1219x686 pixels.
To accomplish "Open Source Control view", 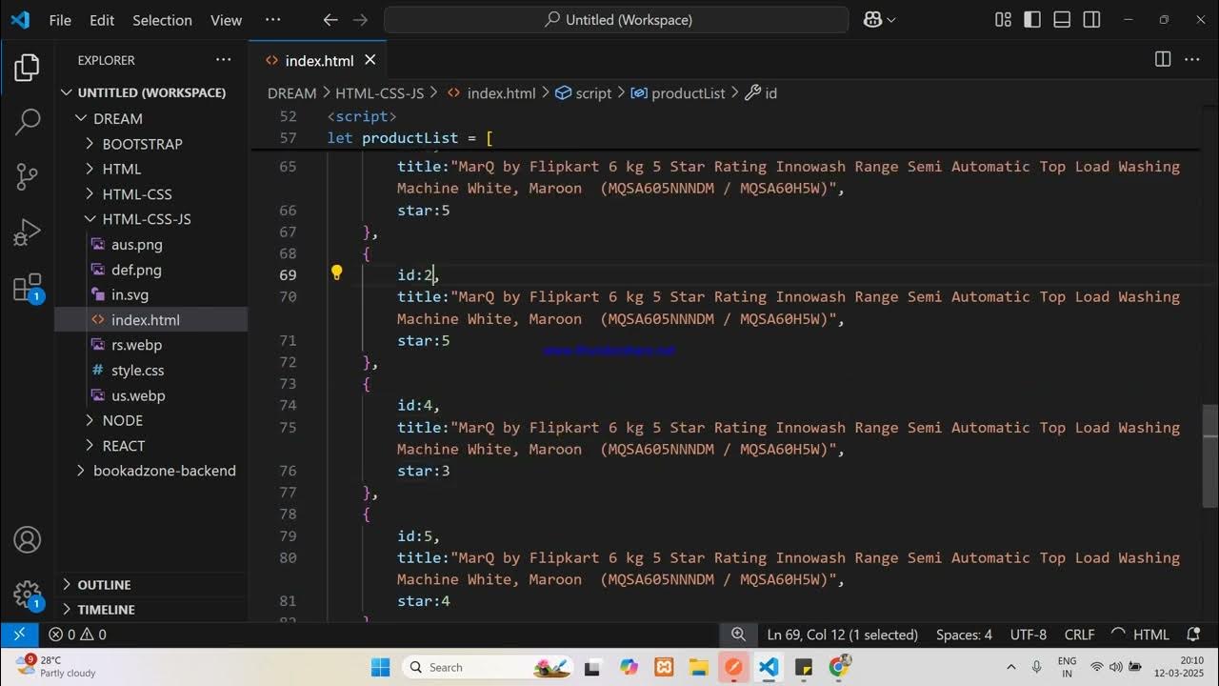I will click(x=27, y=176).
